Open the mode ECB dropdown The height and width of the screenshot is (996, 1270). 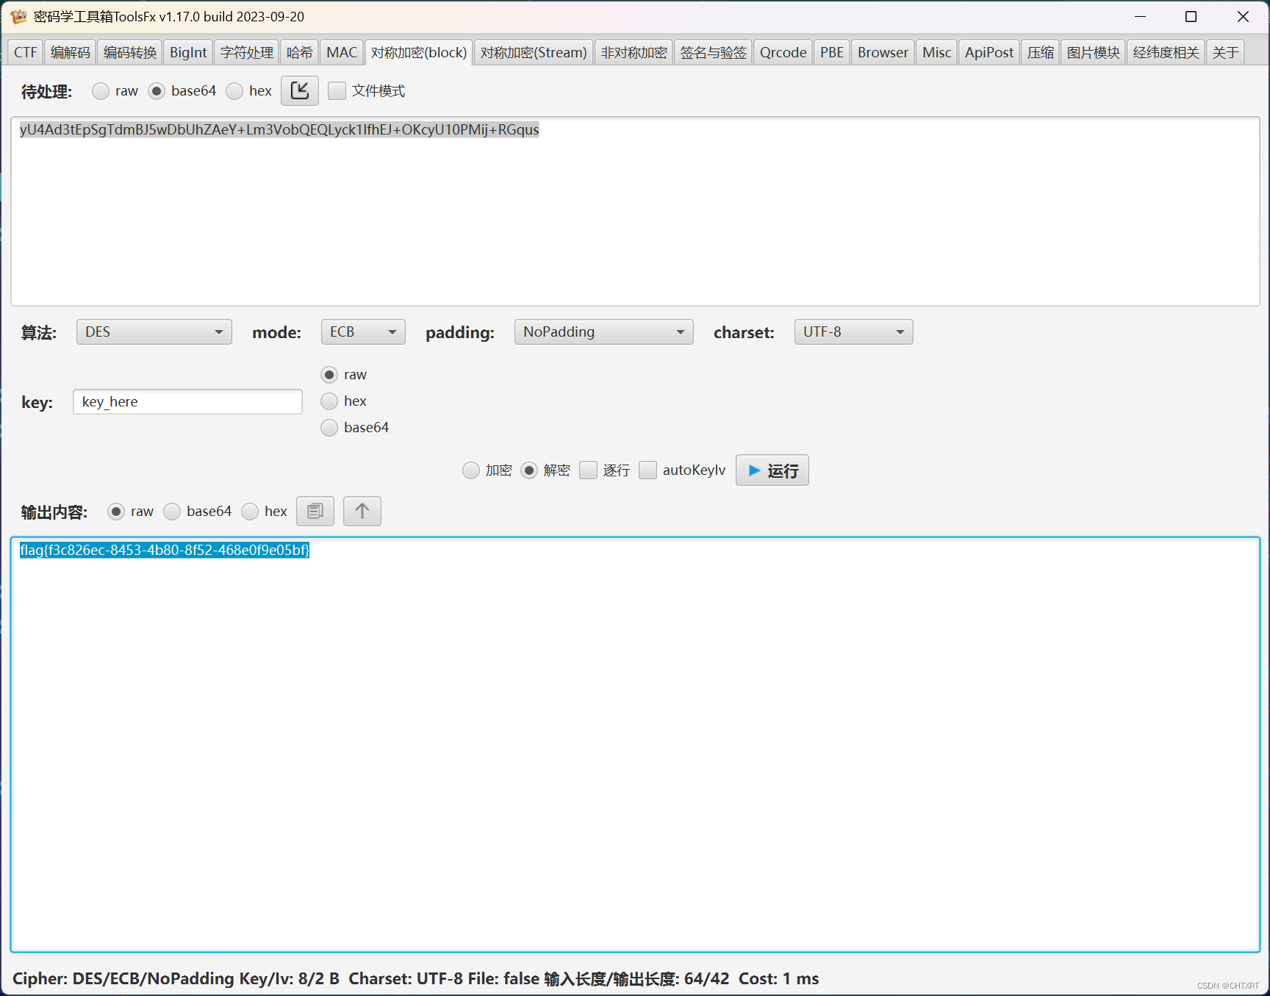[x=363, y=332]
